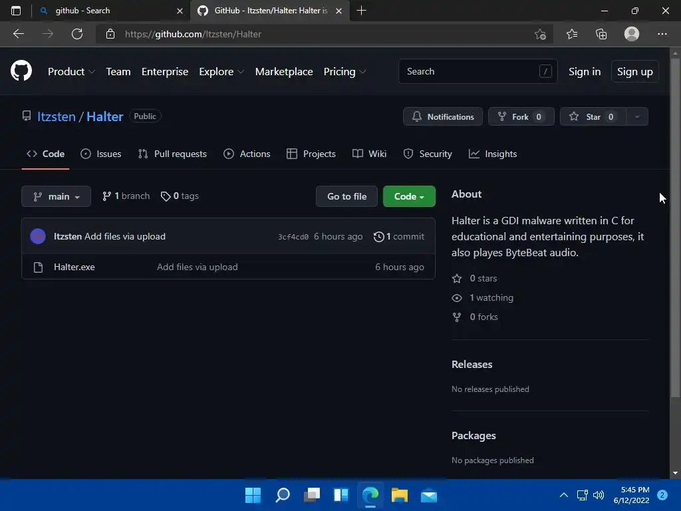The height and width of the screenshot is (511, 681).
Task: Open Windows taskbar search
Action: click(x=283, y=495)
